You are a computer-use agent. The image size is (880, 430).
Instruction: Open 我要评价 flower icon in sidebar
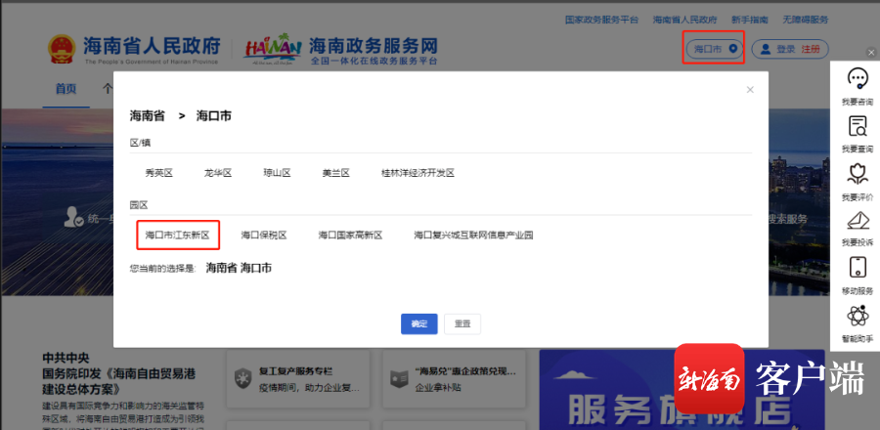tap(857, 174)
